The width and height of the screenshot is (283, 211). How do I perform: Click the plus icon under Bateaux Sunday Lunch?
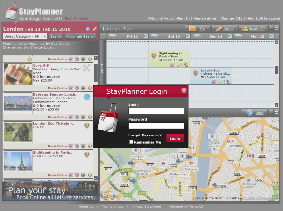click(x=83, y=117)
